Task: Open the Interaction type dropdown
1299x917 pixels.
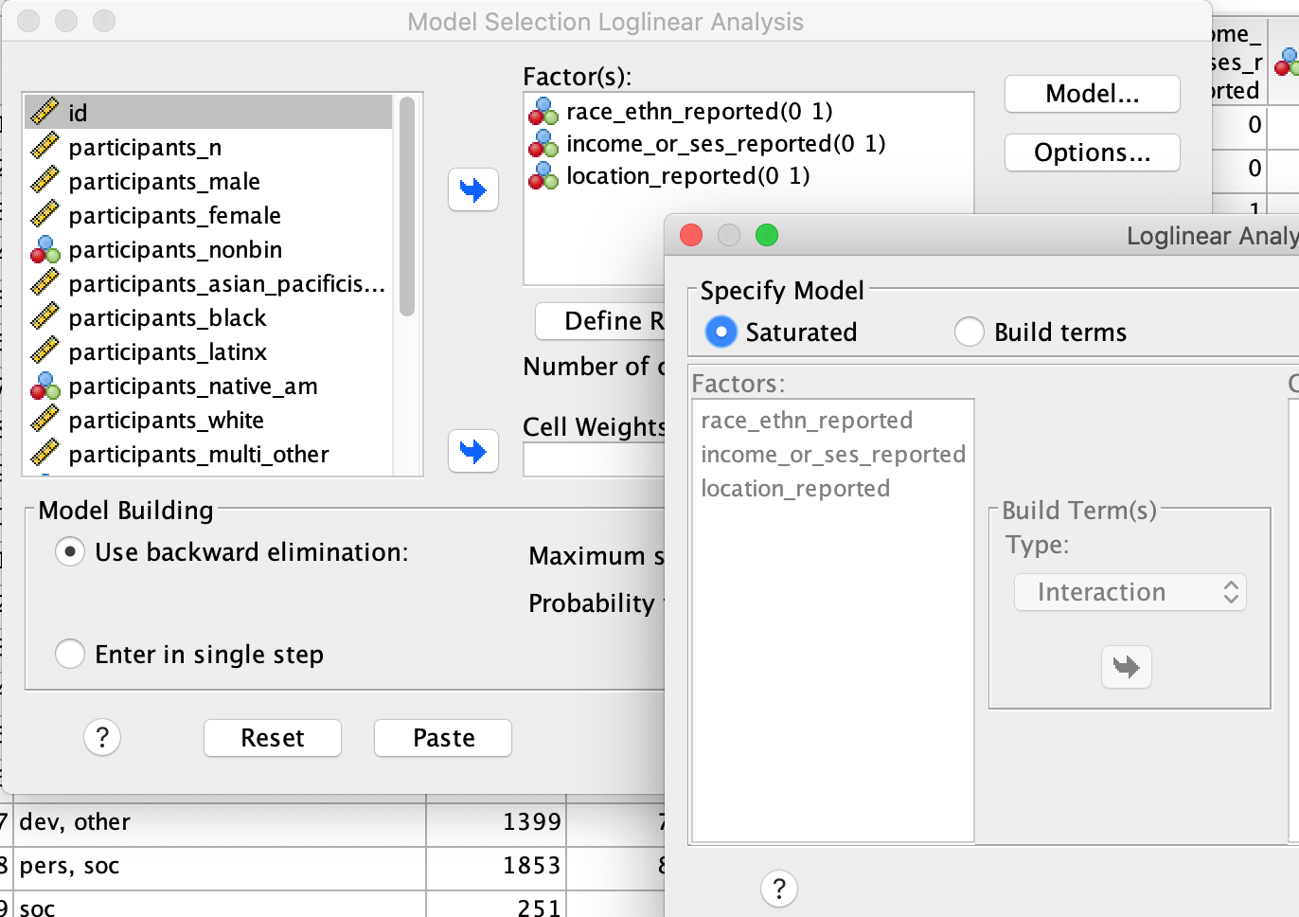Action: coord(1130,592)
